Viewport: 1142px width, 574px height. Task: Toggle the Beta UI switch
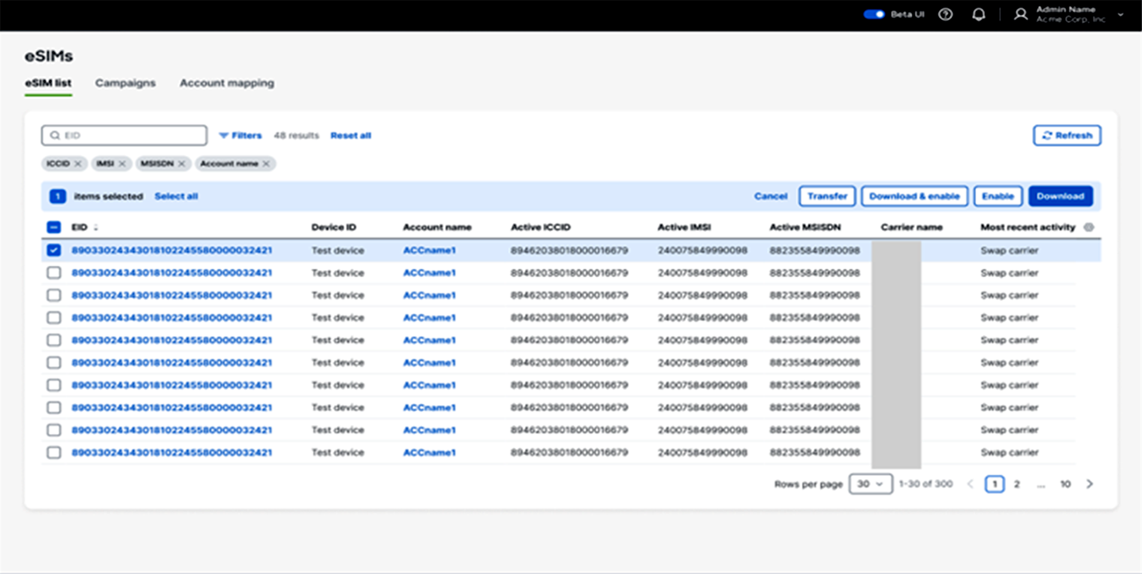click(874, 15)
